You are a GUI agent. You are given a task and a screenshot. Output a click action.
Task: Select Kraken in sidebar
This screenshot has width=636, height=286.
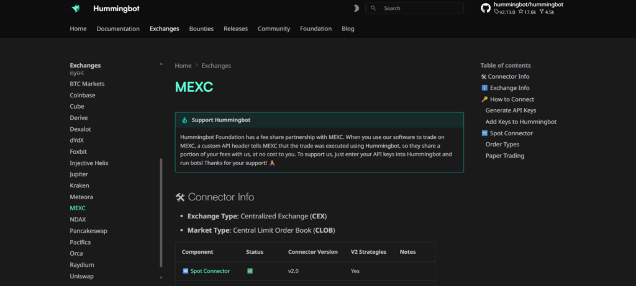tap(79, 185)
